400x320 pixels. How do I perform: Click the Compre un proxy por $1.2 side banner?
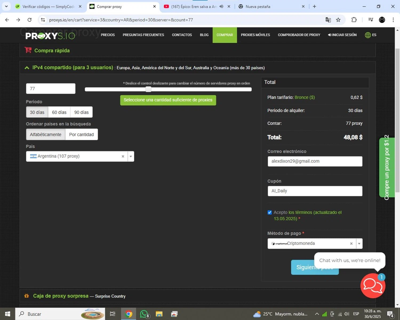387,167
